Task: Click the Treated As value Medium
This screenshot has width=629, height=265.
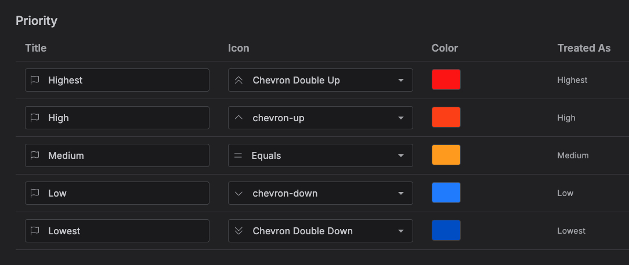Action: point(573,155)
